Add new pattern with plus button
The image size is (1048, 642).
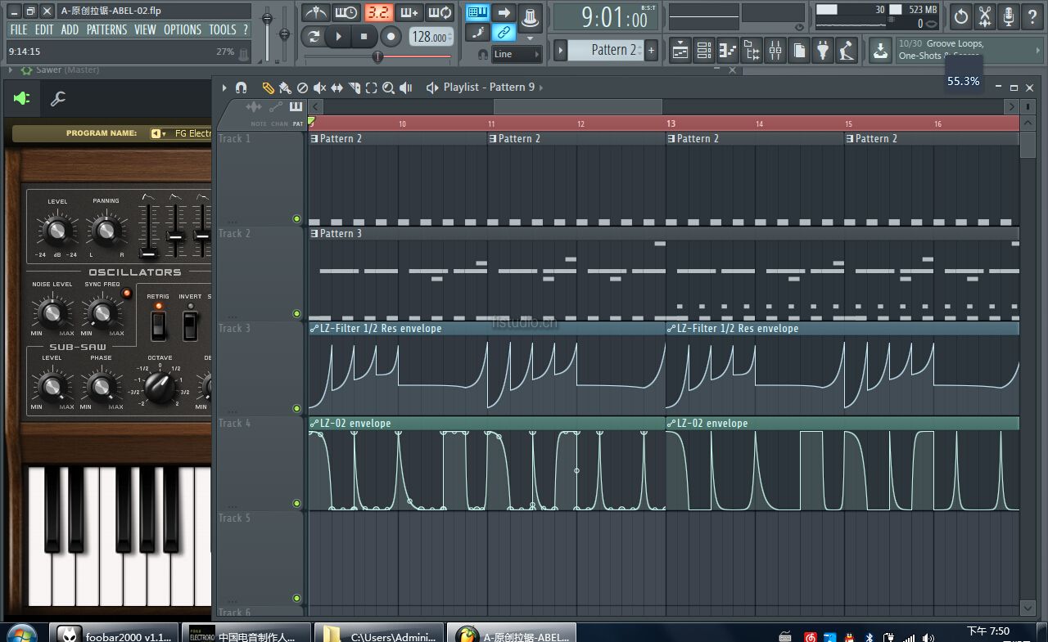point(652,50)
